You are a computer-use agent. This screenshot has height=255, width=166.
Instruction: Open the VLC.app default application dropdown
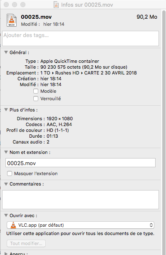80,225
